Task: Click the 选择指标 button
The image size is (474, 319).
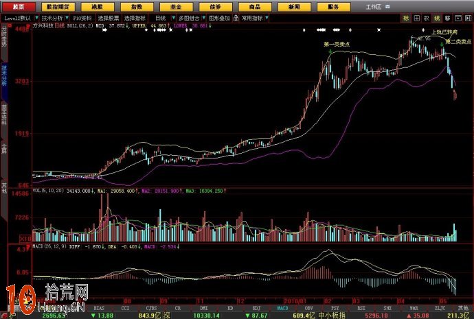Action: [135, 18]
